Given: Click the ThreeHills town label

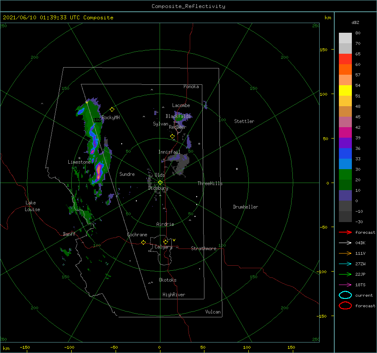Looking at the screenshot, I should [x=210, y=183].
